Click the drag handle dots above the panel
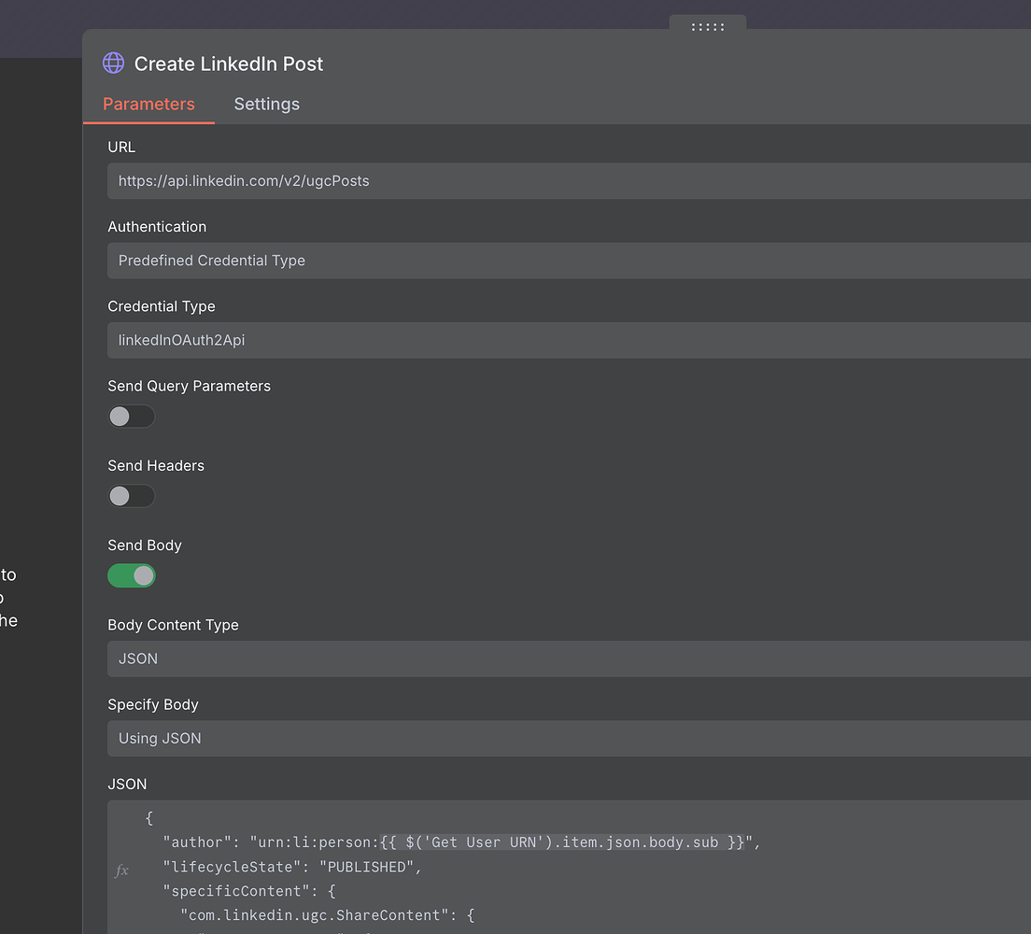The height and width of the screenshot is (934, 1031). pos(707,27)
